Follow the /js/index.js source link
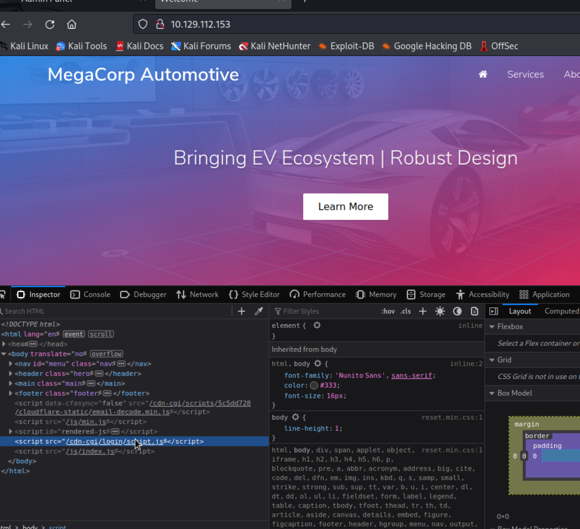The image size is (580, 529). point(90,451)
